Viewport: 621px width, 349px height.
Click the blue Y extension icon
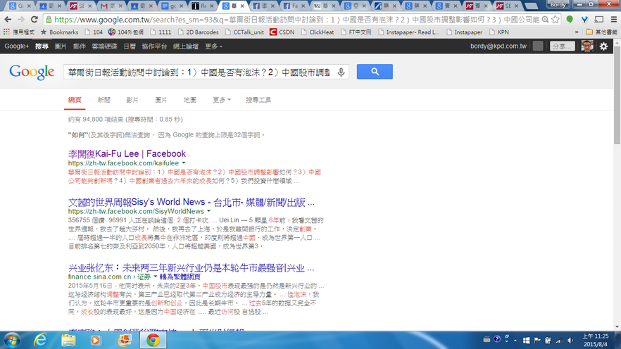click(x=584, y=20)
